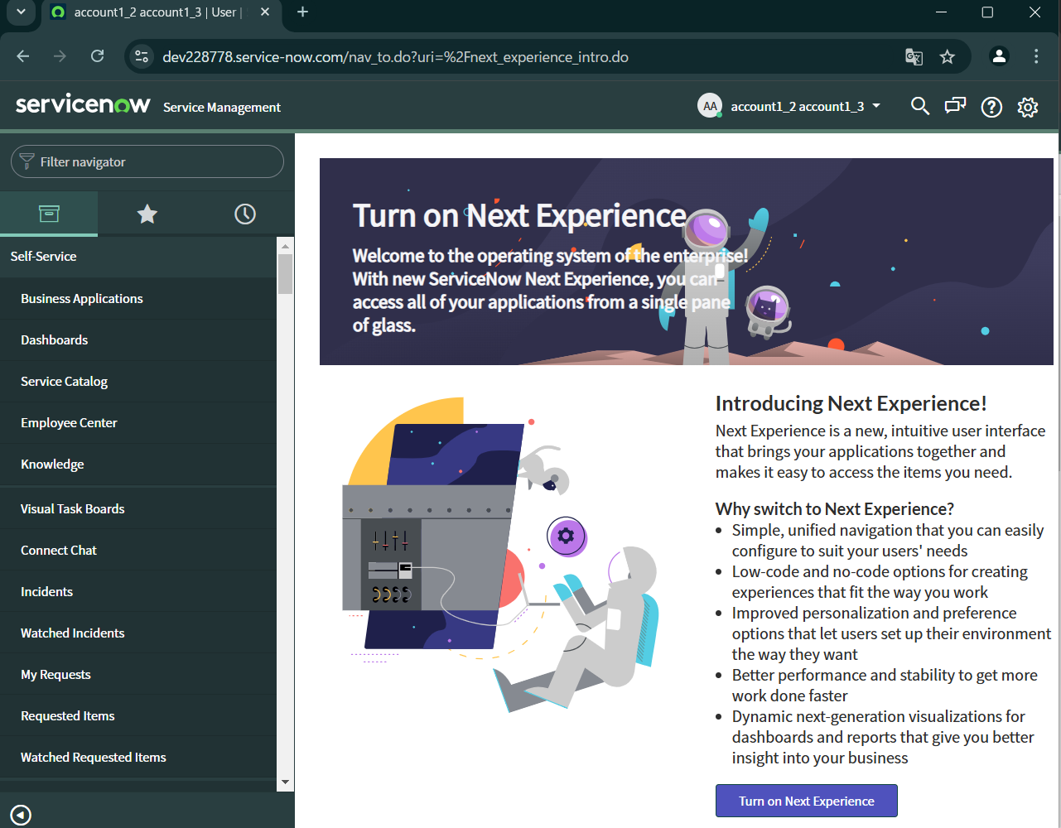This screenshot has height=828, width=1061.
Task: Open the site information icon in address bar
Action: pos(142,56)
